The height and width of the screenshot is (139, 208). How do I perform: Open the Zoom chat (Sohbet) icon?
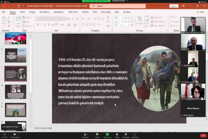(x=97, y=135)
